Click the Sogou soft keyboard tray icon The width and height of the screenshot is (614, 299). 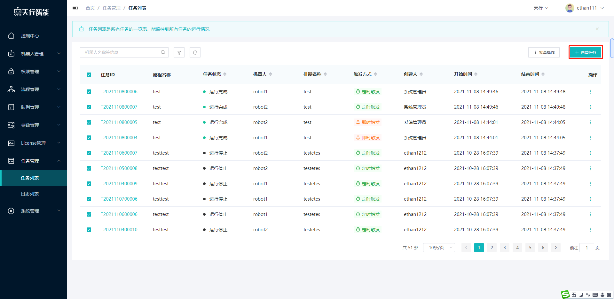pos(595,295)
